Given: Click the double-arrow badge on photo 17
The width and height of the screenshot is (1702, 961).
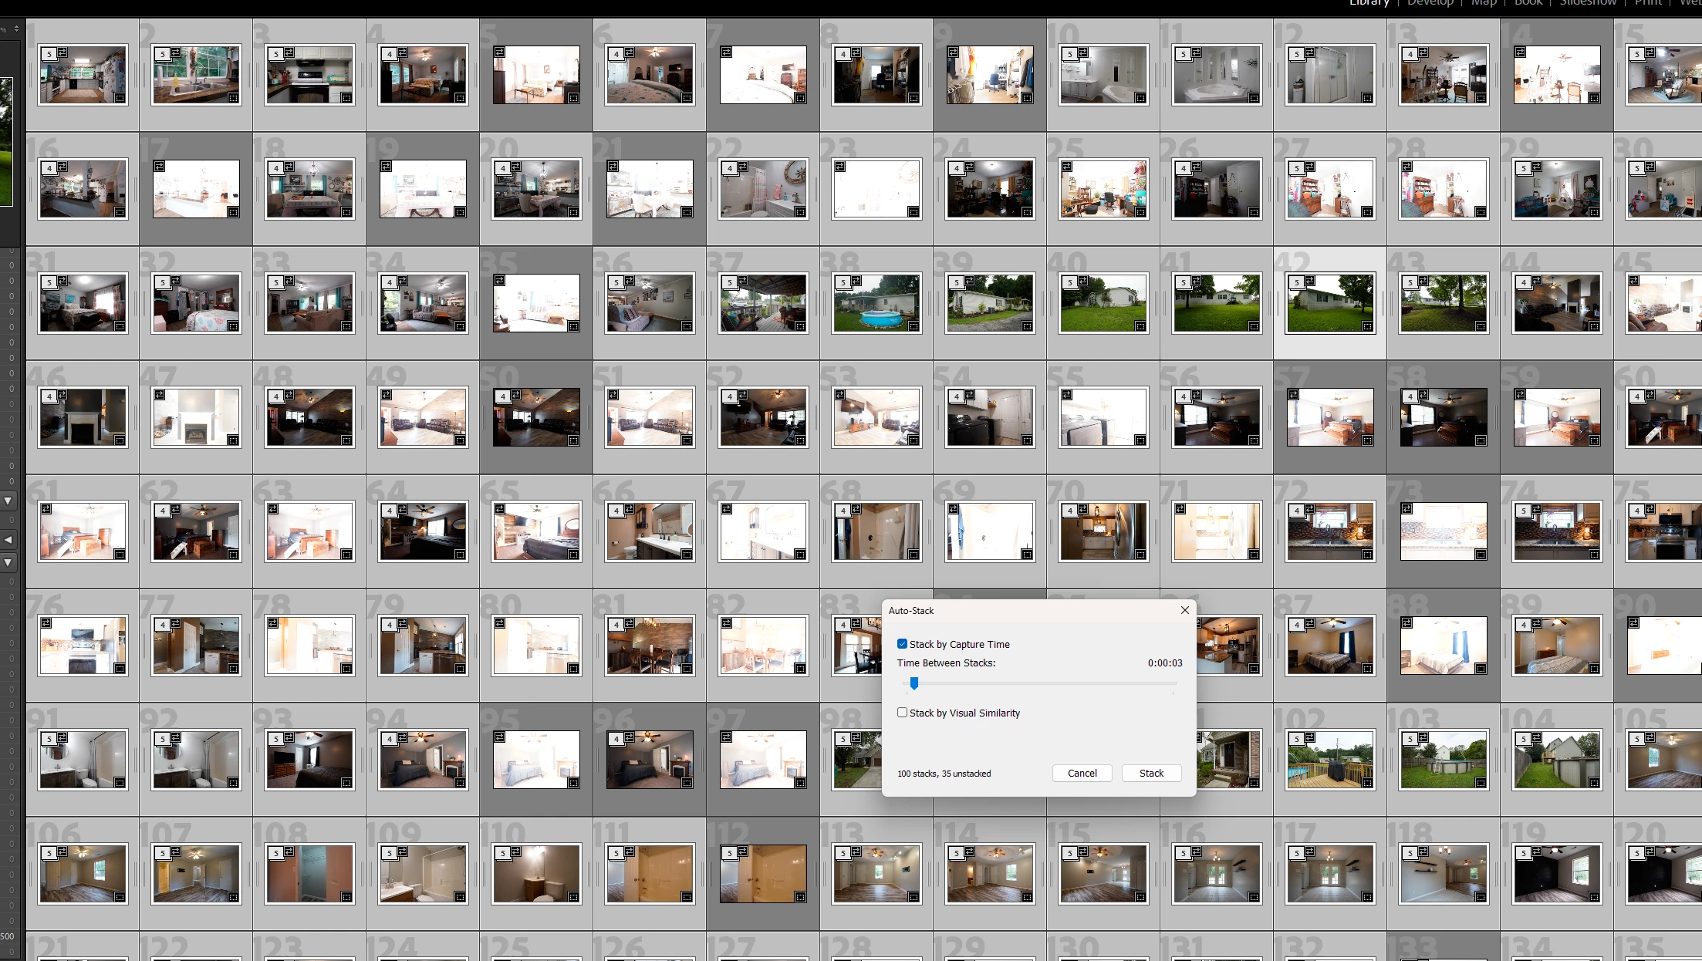Looking at the screenshot, I should (159, 167).
